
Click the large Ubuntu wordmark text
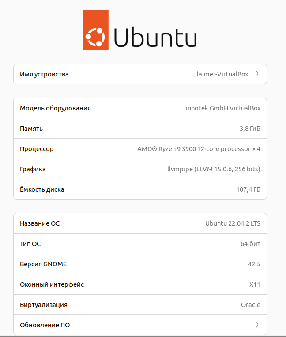click(x=155, y=37)
